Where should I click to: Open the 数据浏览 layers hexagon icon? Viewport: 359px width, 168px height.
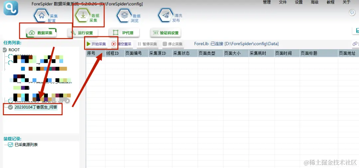(125, 15)
